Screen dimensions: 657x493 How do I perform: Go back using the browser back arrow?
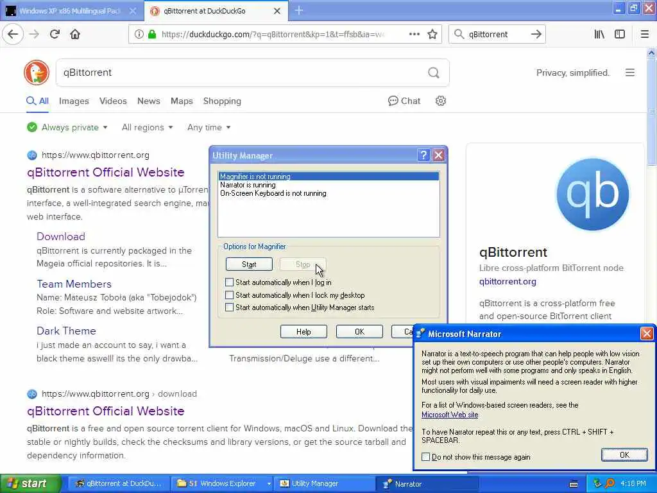click(x=13, y=34)
